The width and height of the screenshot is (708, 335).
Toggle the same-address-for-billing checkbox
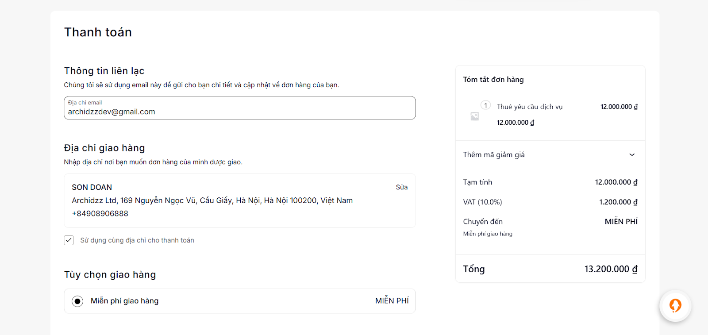tap(69, 240)
